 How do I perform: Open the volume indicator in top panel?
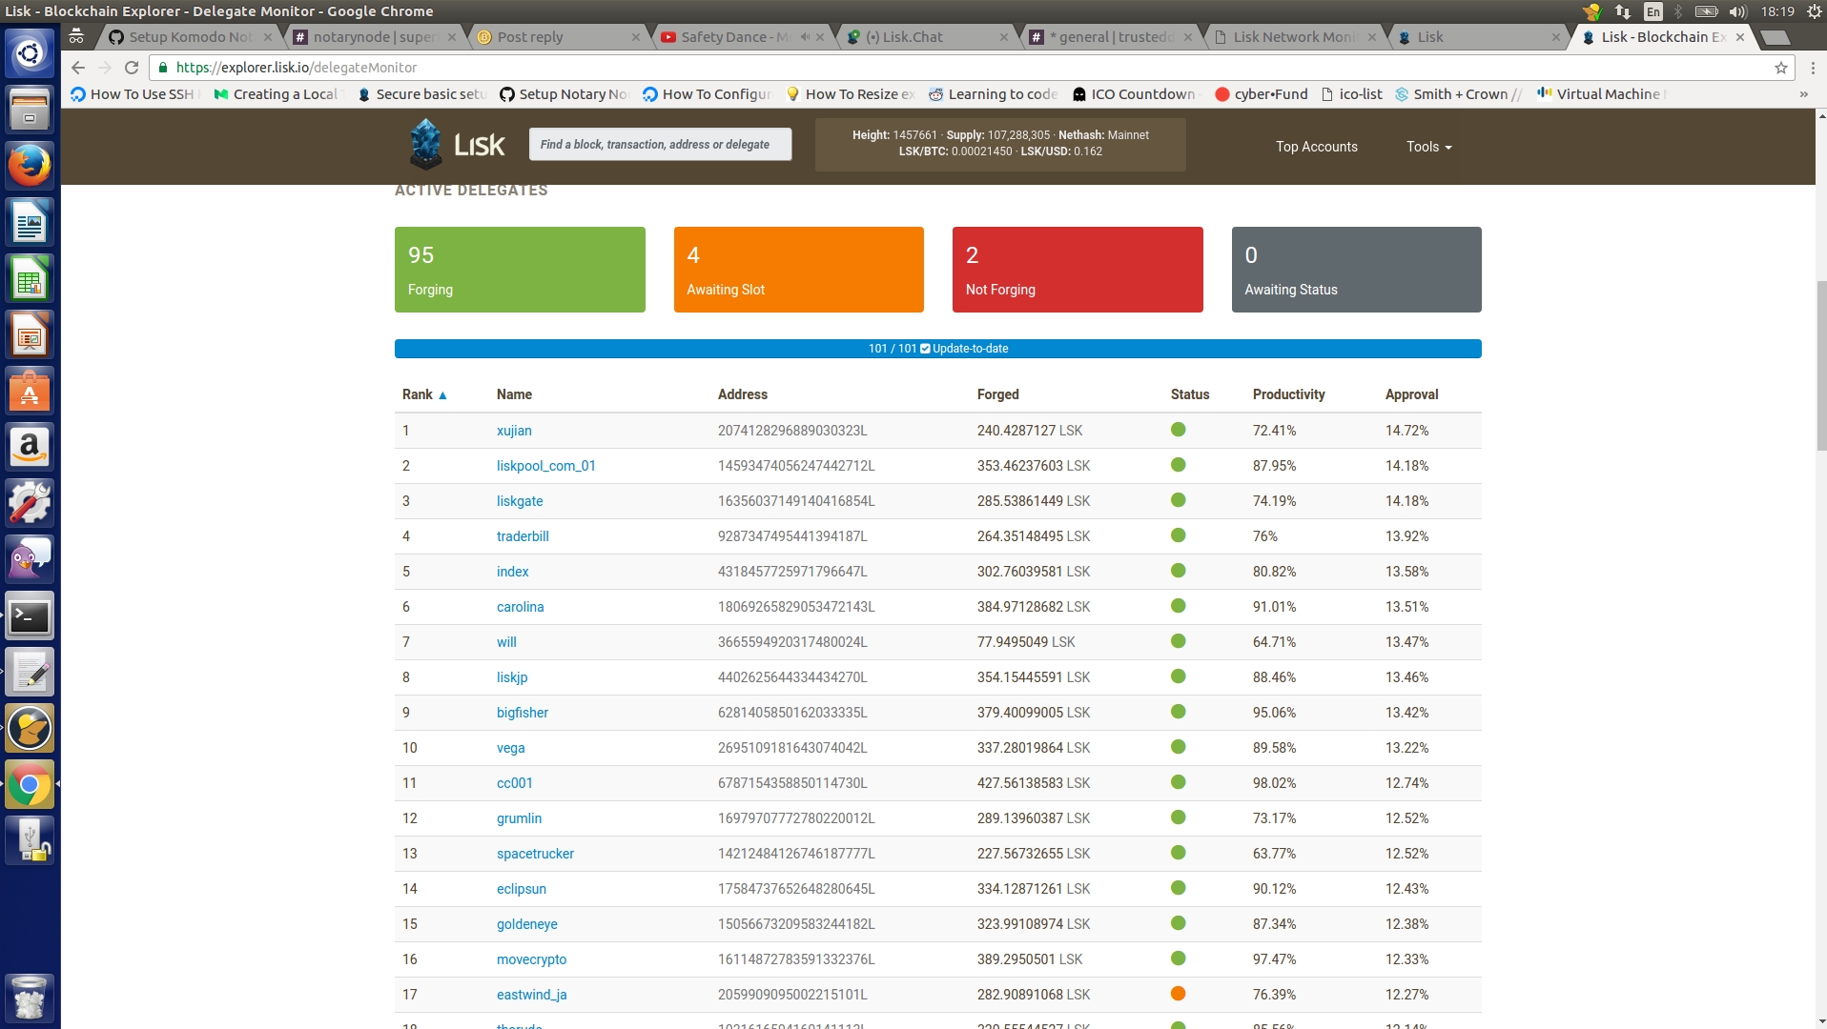point(1737,11)
